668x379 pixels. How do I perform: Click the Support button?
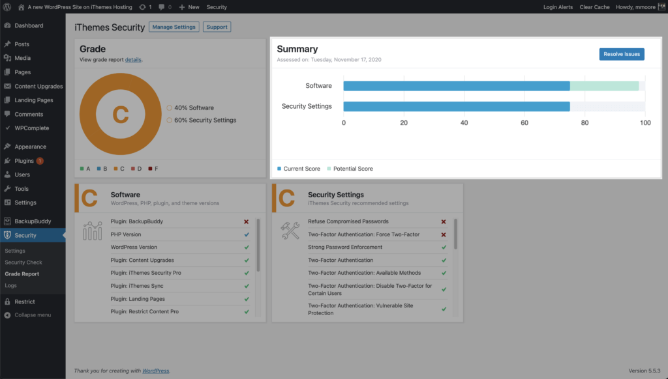tap(217, 27)
